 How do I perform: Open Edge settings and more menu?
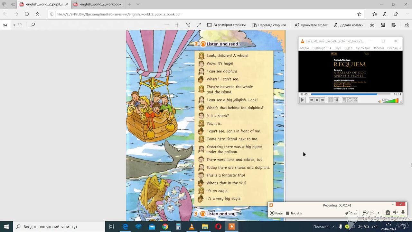(406, 14)
